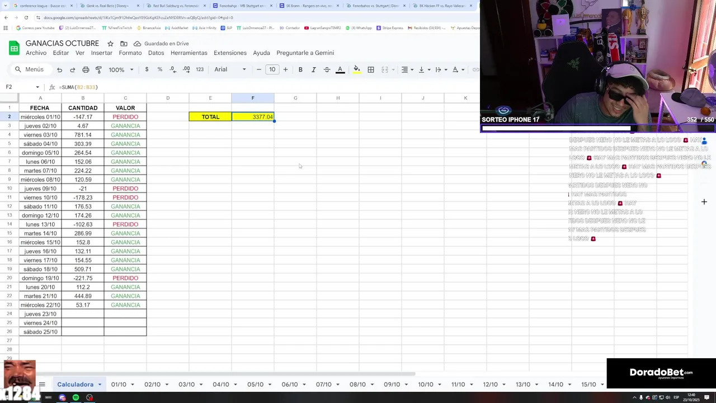Open the Formato menu
This screenshot has width=716, height=403.
pos(130,53)
